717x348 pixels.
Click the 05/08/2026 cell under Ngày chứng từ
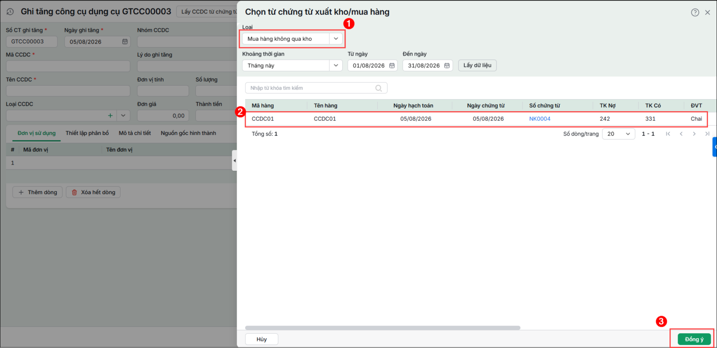(488, 119)
